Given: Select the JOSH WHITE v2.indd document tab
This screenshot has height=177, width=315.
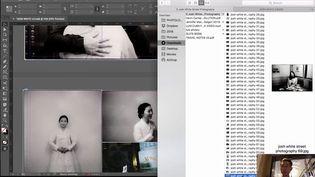Looking at the screenshot, I should 40,19.
